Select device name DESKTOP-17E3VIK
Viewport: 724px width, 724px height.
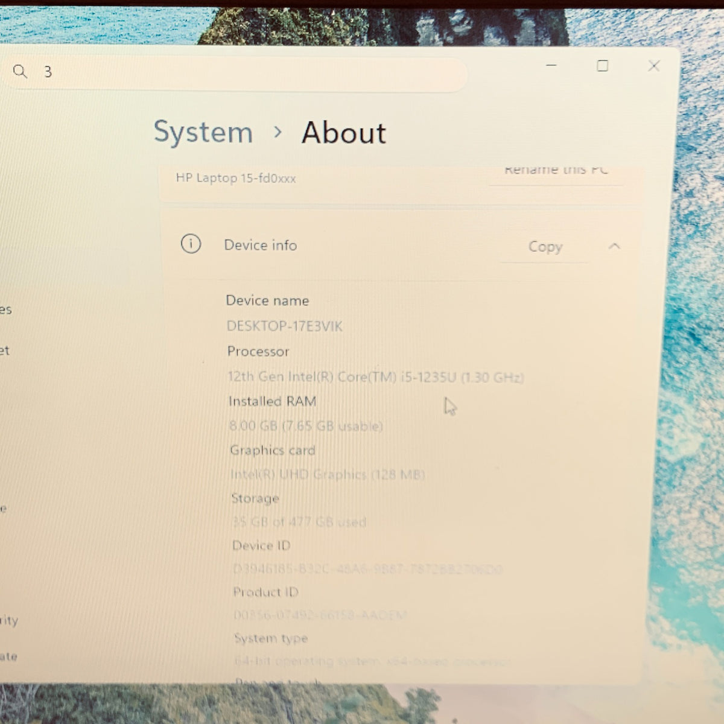click(285, 326)
